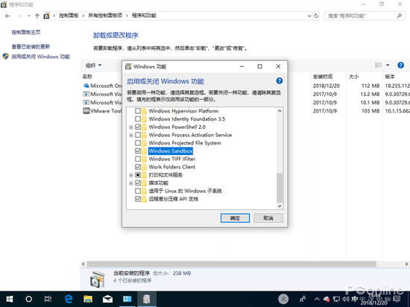The image size is (410, 307).
Task: Click 启用或关闭 Windows 功能 link
Action: [x=40, y=57]
